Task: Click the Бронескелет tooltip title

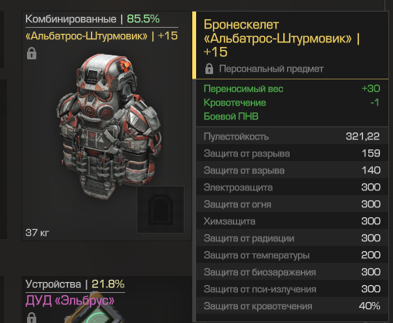Action: [x=282, y=39]
